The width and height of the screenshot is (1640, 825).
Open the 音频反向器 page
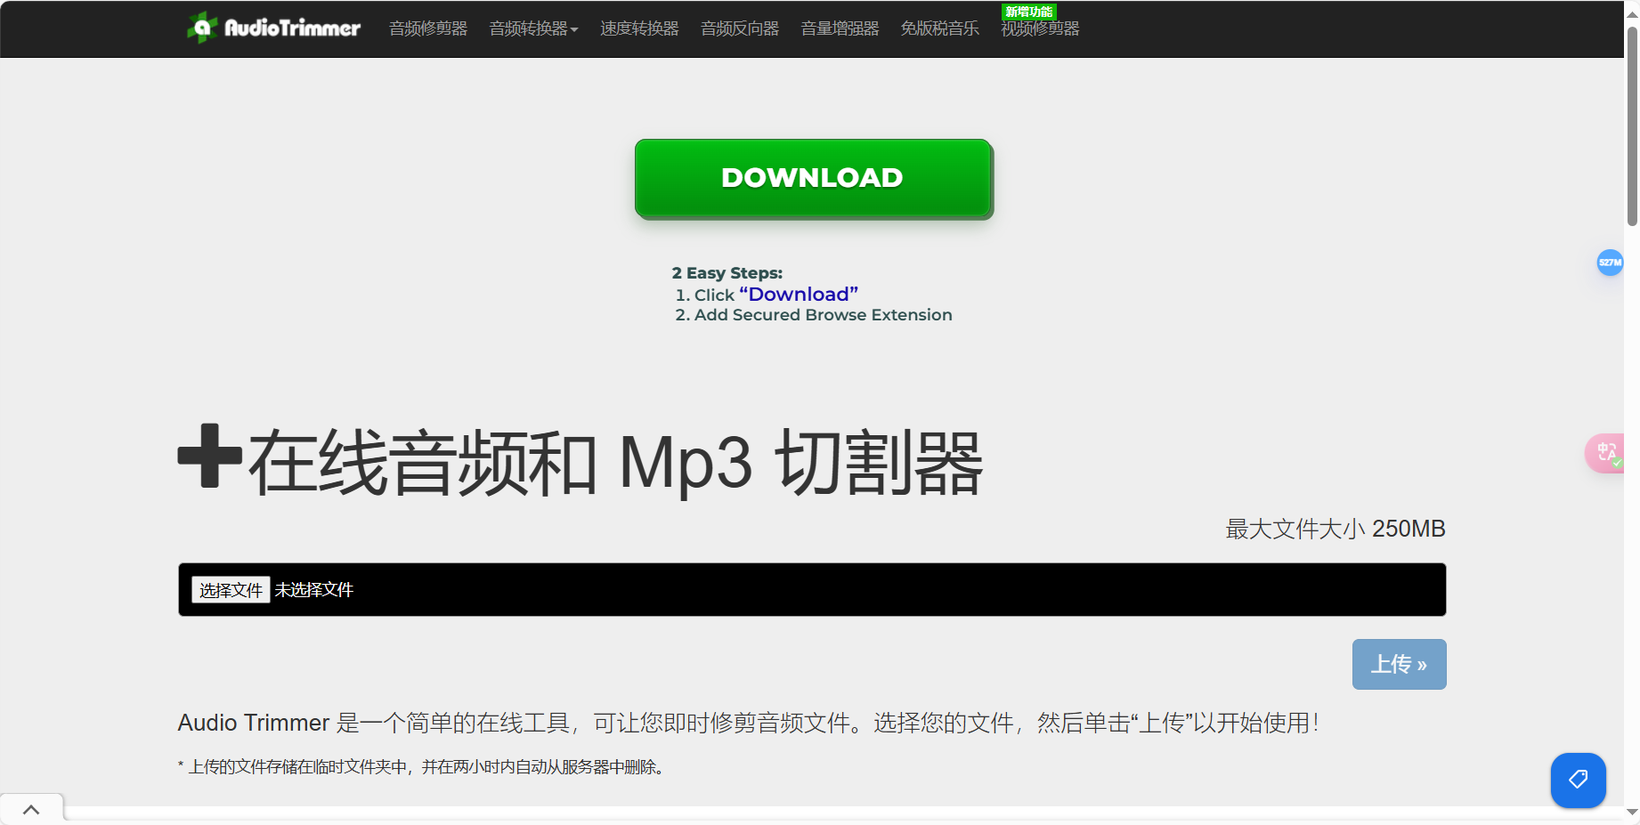[739, 28]
